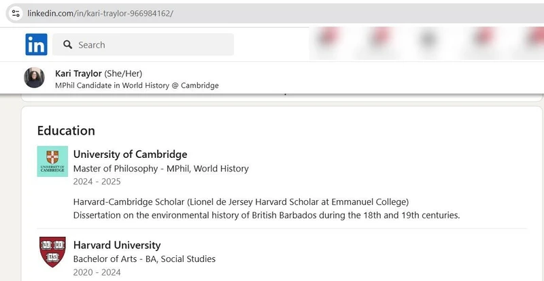
Task: Click the MPhil Candidate headline text
Action: pos(137,85)
